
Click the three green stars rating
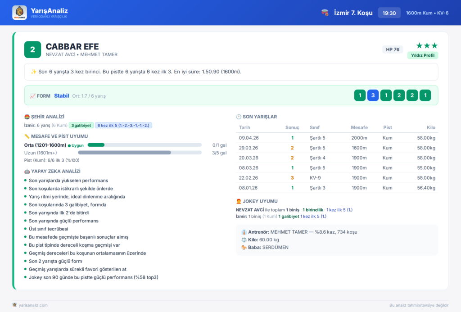[427, 45]
